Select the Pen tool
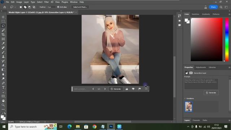Image resolution: width=231 pixels, height=130 pixels. (x=3, y=83)
